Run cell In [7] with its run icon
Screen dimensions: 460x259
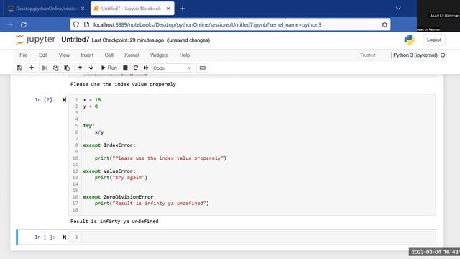coord(64,100)
